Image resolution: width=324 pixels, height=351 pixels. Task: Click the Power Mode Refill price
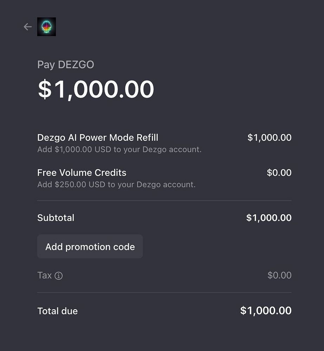(269, 138)
